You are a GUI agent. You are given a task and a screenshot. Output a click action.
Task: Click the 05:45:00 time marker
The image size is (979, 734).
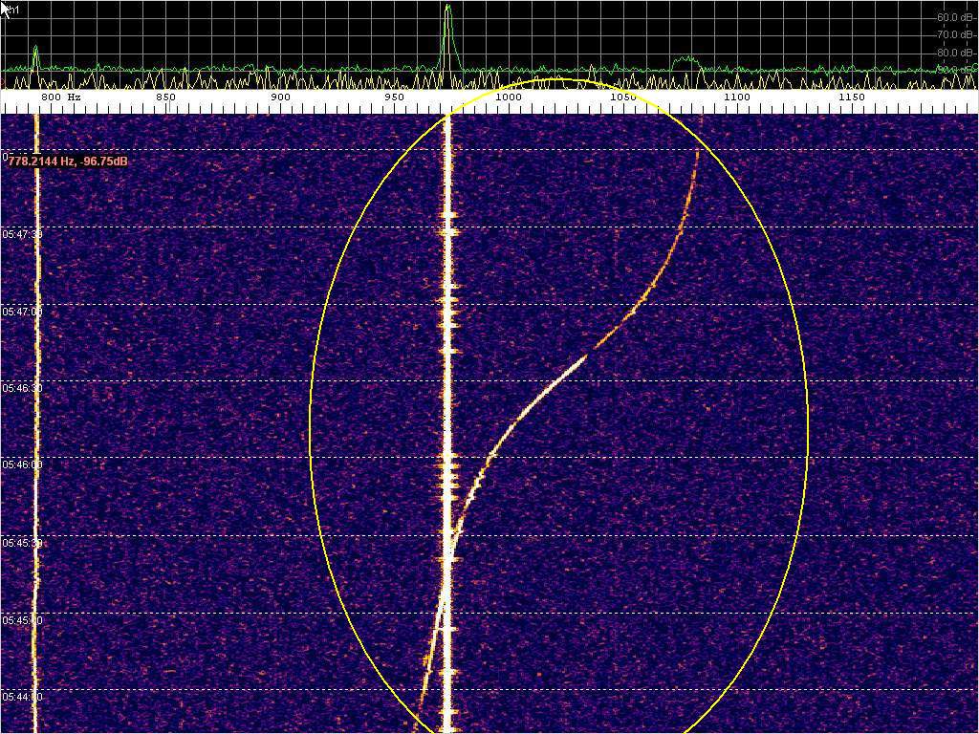coord(20,620)
